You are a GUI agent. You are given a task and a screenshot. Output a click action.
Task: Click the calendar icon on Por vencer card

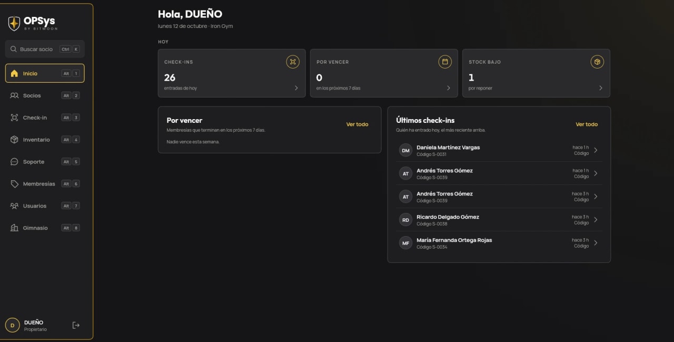point(445,62)
